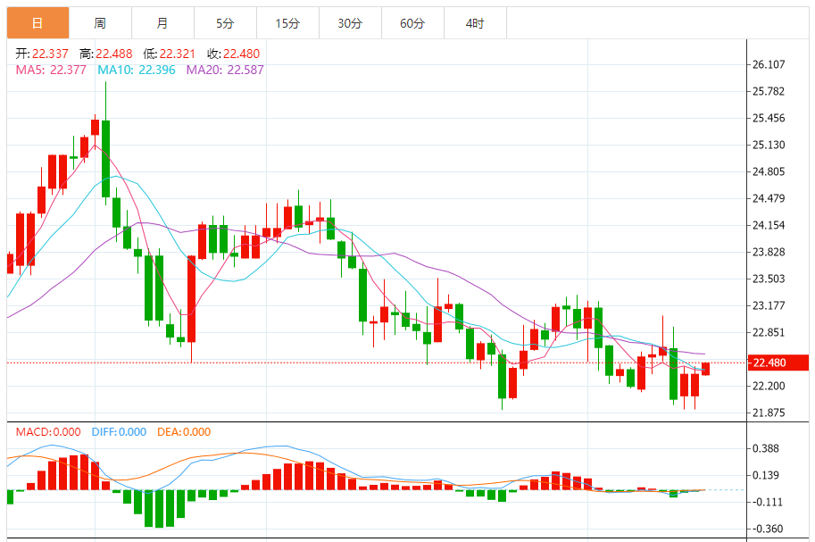Viewport: 815px width, 542px height.
Task: Click the 25.130 price axis label
Action: pos(769,146)
